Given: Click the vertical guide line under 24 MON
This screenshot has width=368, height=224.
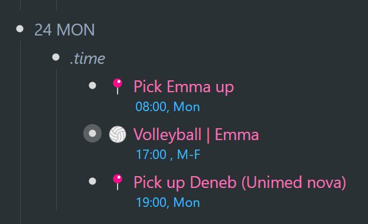Looking at the screenshot, I should click(21, 132).
